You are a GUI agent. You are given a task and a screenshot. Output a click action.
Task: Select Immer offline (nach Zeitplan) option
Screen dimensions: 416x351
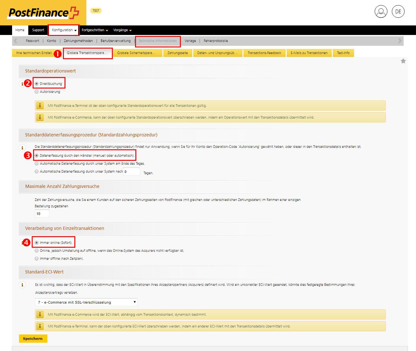point(37,258)
